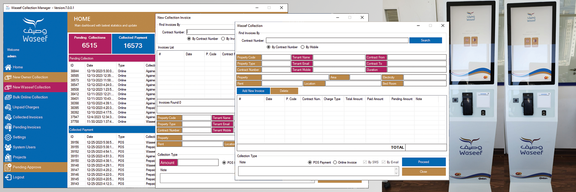Click the Collected Invoices sidebar icon

click(x=8, y=117)
